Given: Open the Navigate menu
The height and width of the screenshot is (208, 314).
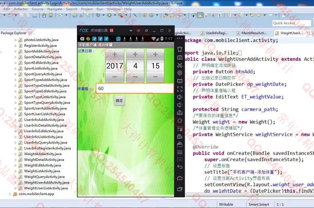Looking at the screenshot, I should coord(55,9).
